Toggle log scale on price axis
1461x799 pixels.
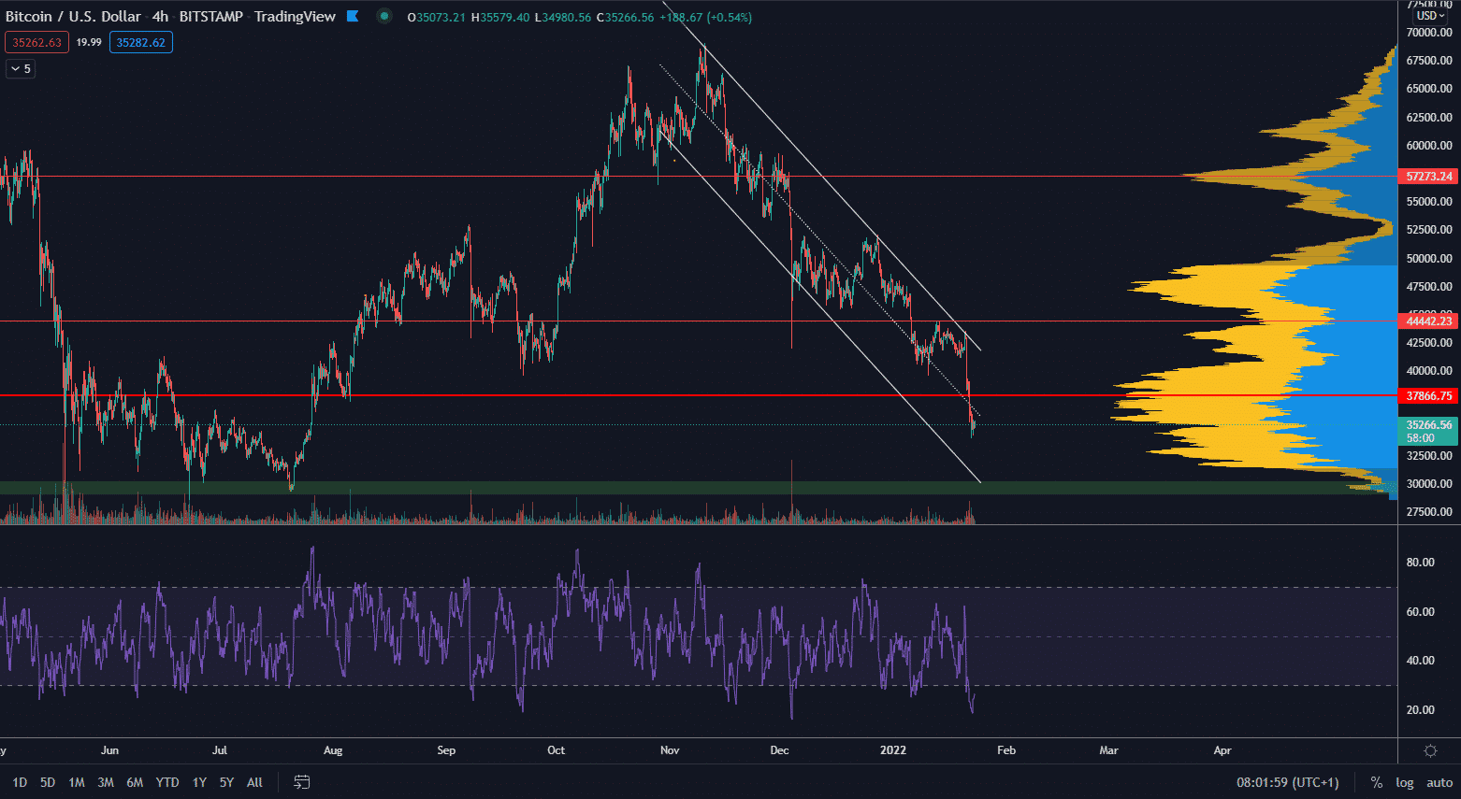click(1404, 782)
